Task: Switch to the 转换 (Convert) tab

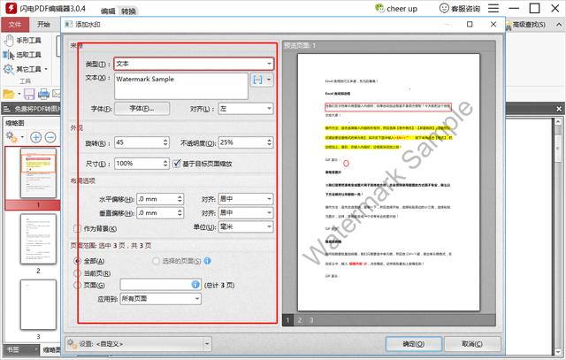Action: tap(129, 11)
